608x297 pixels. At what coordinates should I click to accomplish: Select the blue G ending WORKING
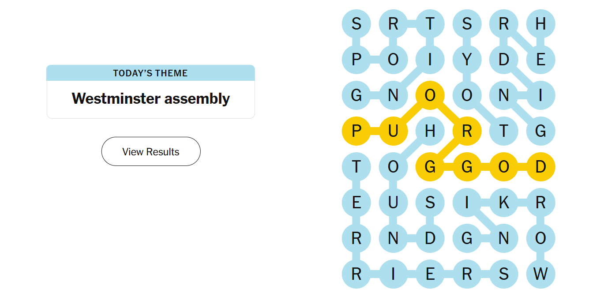click(x=467, y=238)
